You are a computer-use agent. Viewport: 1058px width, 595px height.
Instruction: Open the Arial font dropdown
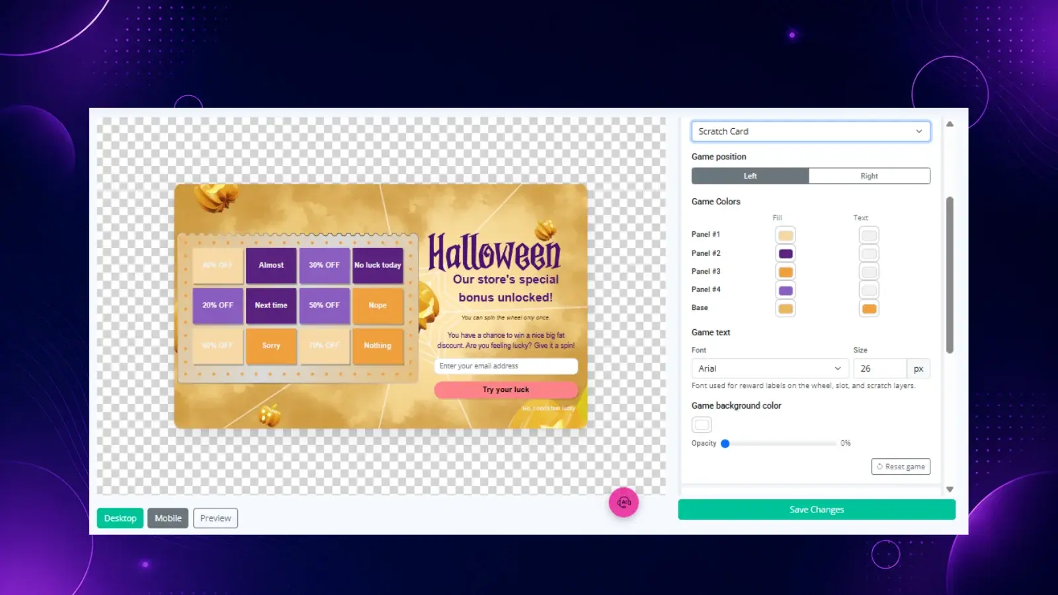point(770,368)
